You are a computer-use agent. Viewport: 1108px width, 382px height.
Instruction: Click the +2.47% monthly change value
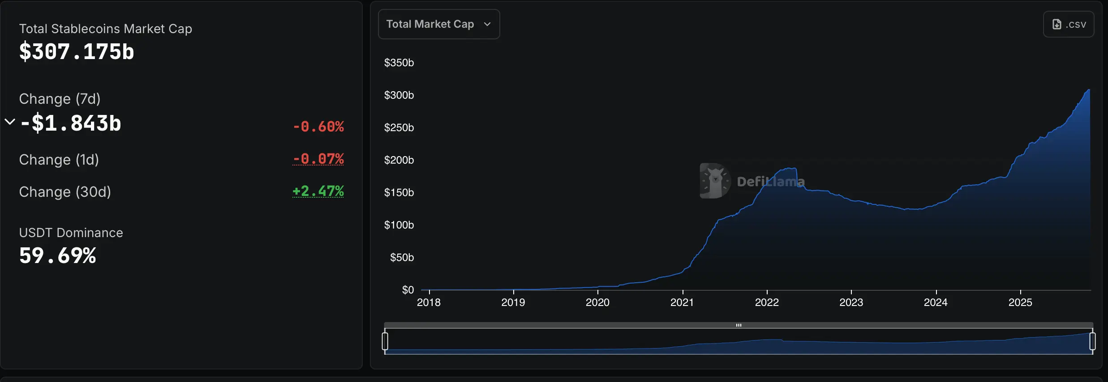pyautogui.click(x=318, y=191)
